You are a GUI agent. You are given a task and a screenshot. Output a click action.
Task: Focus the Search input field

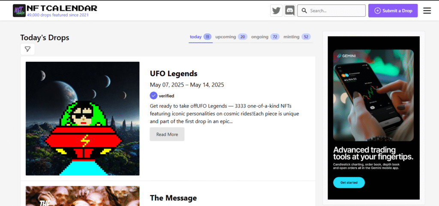331,11
